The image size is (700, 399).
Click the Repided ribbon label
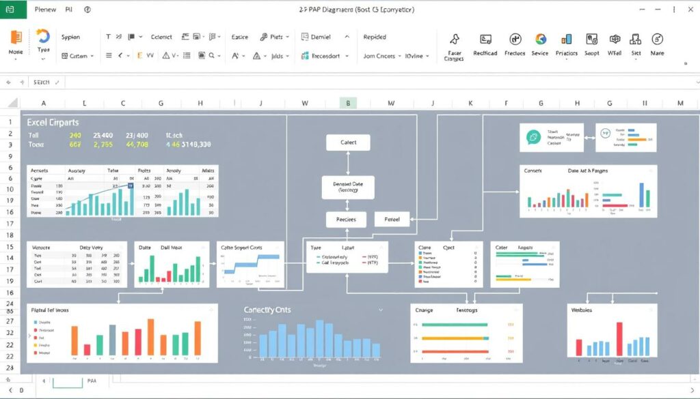click(375, 37)
